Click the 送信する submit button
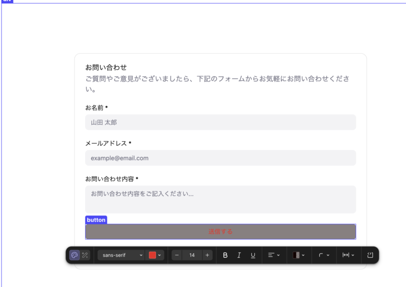This screenshot has width=406, height=287. (x=220, y=231)
